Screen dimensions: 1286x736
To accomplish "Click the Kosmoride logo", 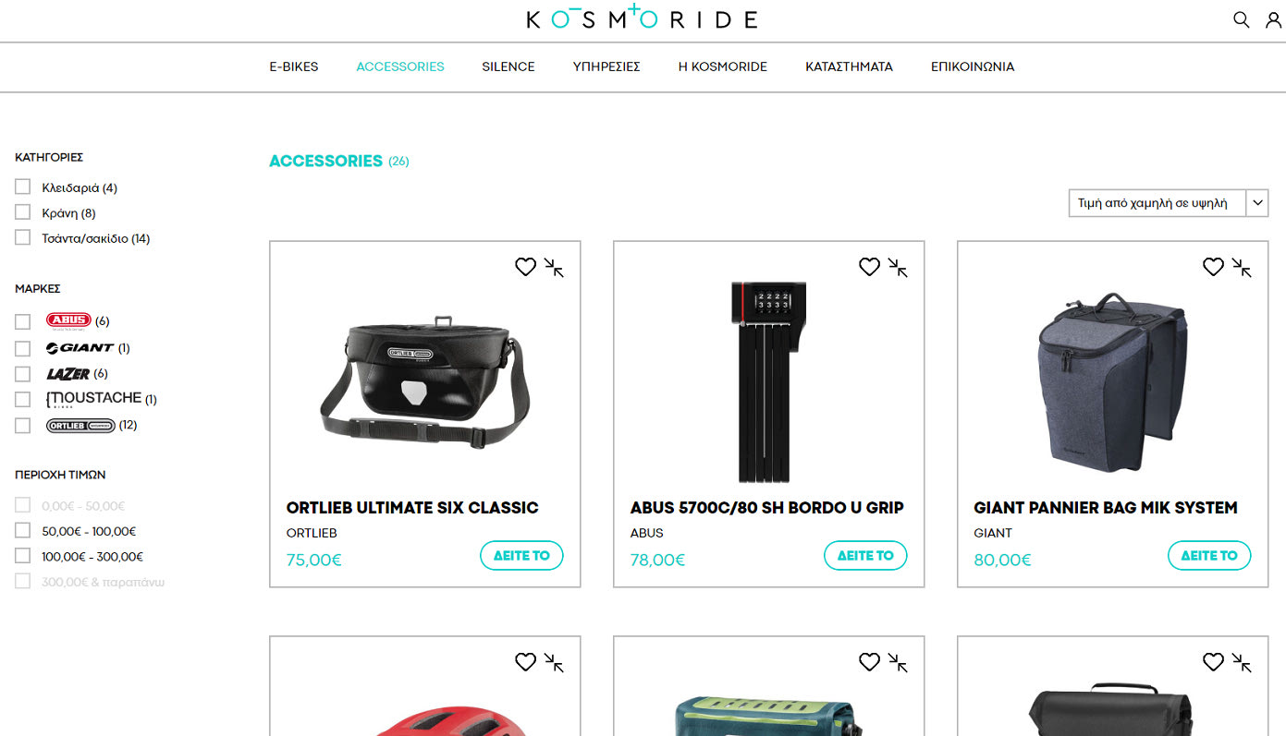I will click(643, 18).
